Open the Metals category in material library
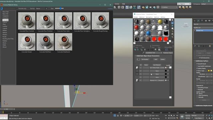 [5, 30]
